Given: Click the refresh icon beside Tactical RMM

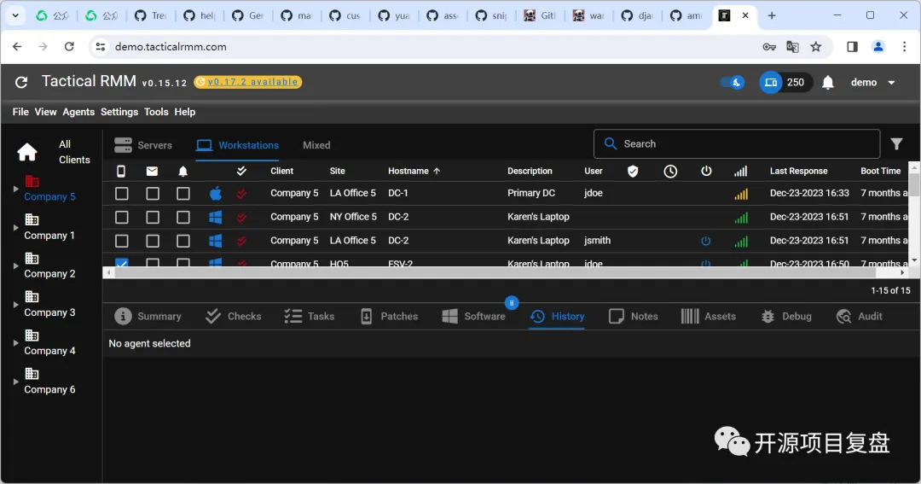Looking at the screenshot, I should [22, 82].
